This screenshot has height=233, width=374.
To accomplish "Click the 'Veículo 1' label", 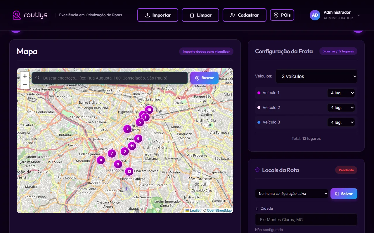I will pyautogui.click(x=271, y=93).
